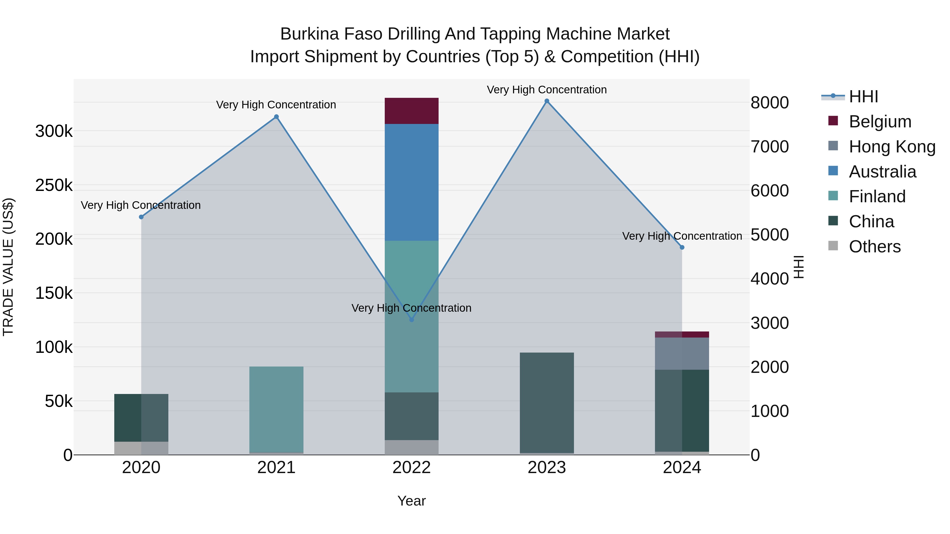Click the 7000 HHI axis tick label
The width and height of the screenshot is (950, 534).
[770, 147]
